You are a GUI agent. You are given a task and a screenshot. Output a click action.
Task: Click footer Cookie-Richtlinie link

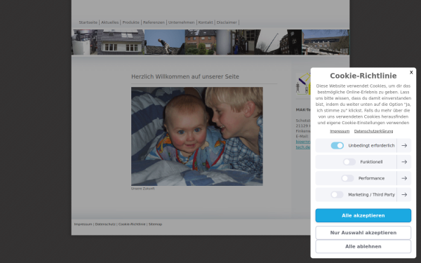pos(132,224)
